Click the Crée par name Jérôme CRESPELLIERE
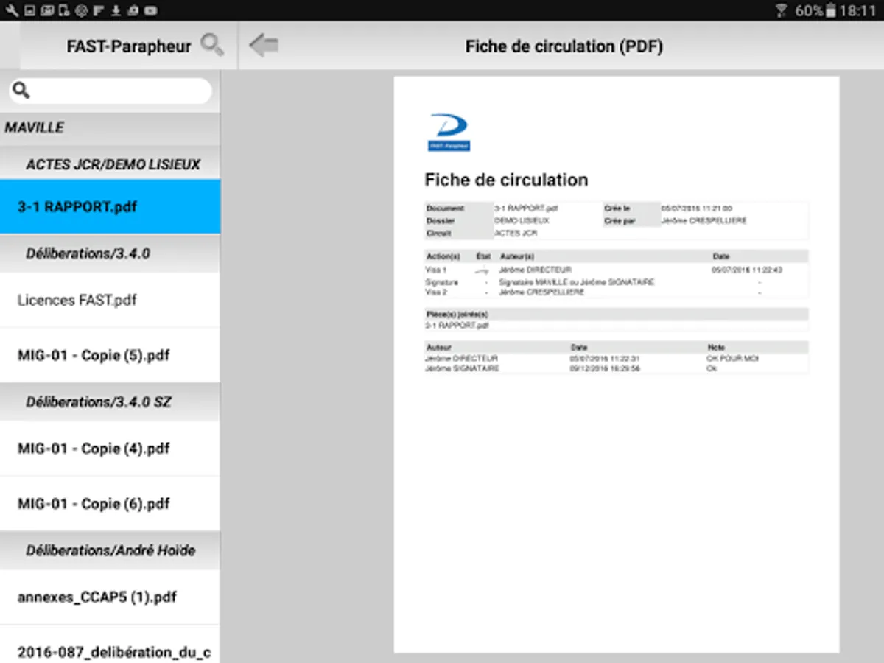Image resolution: width=884 pixels, height=663 pixels. coord(704,220)
